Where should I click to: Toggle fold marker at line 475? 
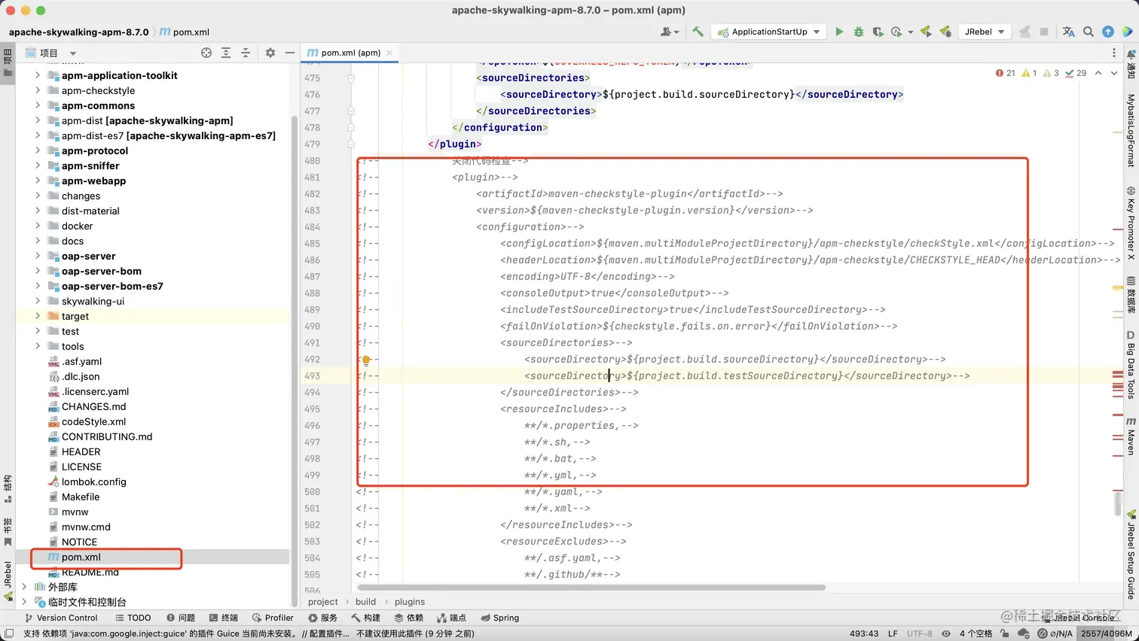coord(351,78)
